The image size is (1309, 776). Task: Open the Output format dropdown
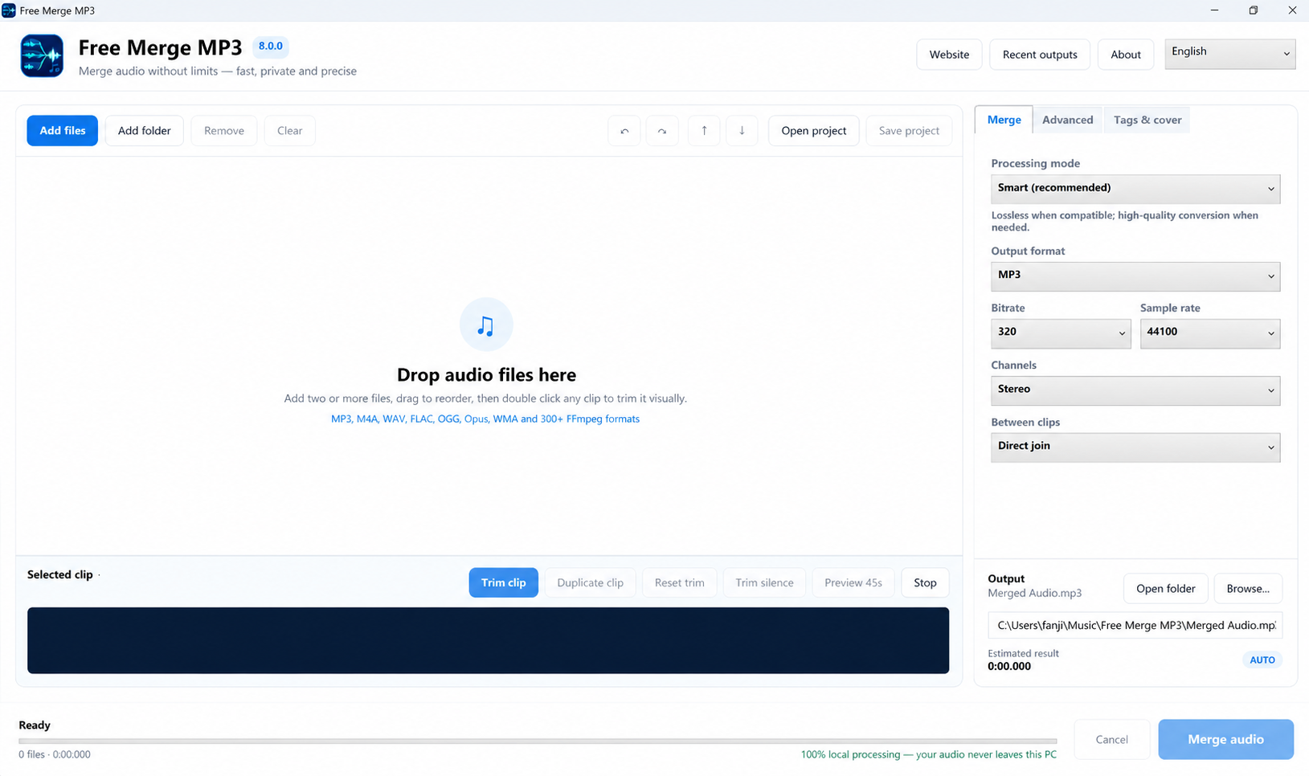click(x=1135, y=276)
